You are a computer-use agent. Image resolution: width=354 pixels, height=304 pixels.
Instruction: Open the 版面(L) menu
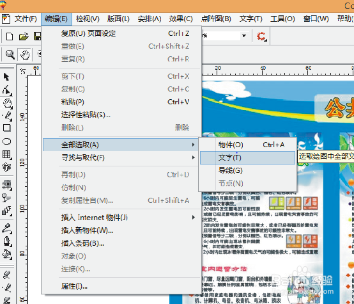pyautogui.click(x=118, y=19)
